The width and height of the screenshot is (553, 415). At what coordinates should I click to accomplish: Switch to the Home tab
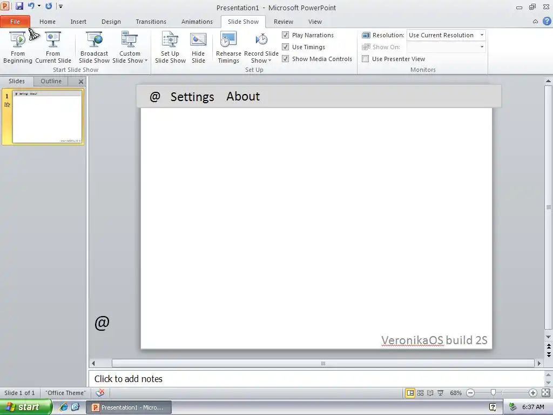48,22
